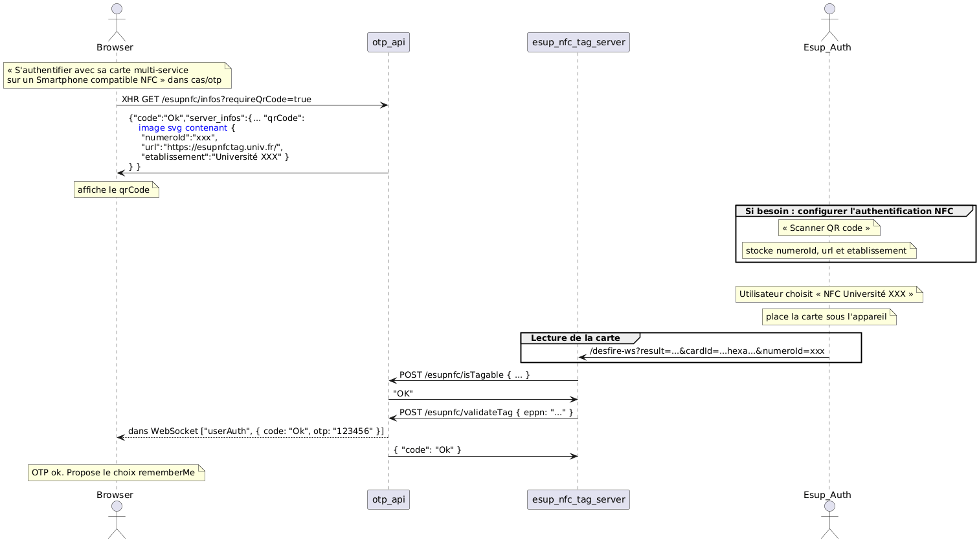Image resolution: width=979 pixels, height=542 pixels.
Task: Click the "XHR GET /esupnfc/infos?requireQrCode=true" message label
Action: pos(216,99)
